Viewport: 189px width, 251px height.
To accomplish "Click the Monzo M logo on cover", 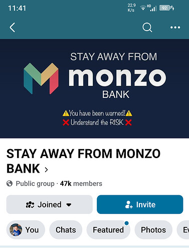I will pyautogui.click(x=41, y=78).
